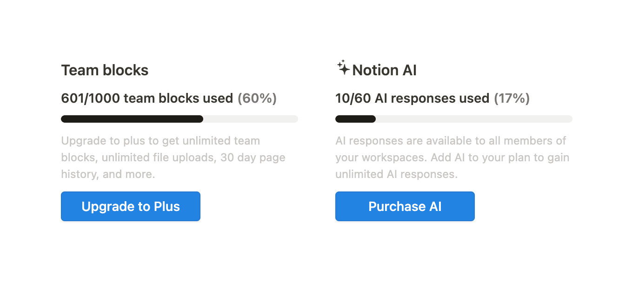This screenshot has width=632, height=283.
Task: Click the "unlimited AI responses." text line
Action: pos(396,174)
